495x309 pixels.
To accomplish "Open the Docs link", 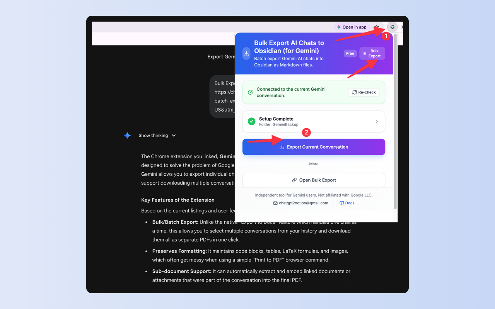I will coord(347,203).
